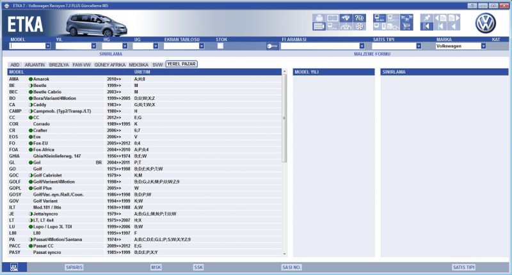Viewport: 512px width, 275px height.
Task: Switch to the ABD tab
Action: pyautogui.click(x=15, y=65)
